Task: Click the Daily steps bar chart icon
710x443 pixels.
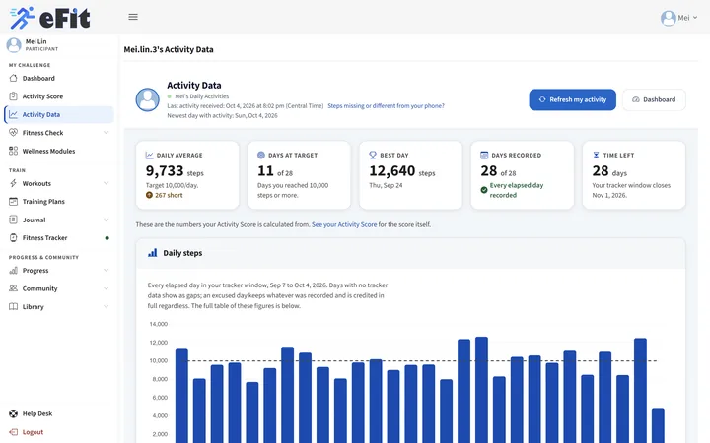Action: point(153,253)
